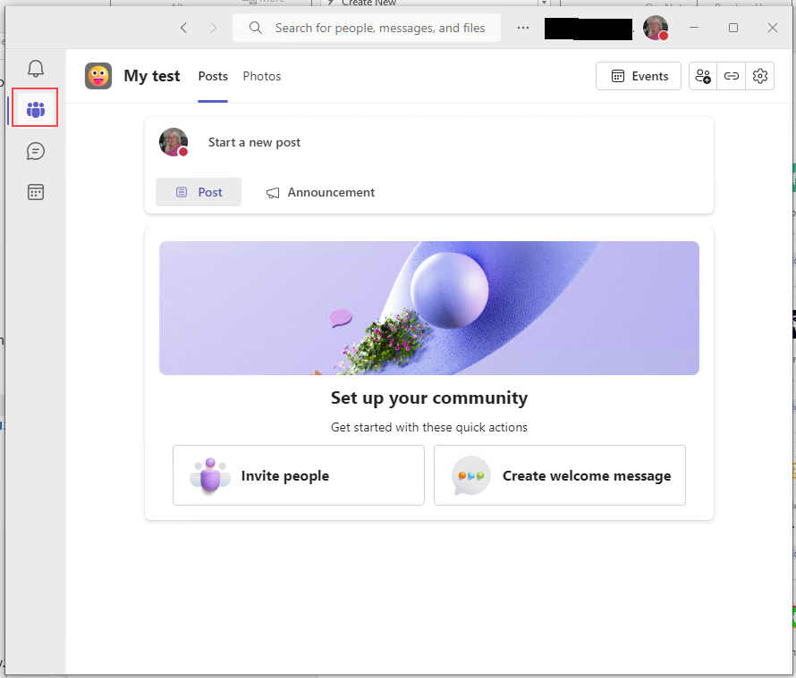Switch to the Photos tab
The image size is (796, 678).
tap(261, 76)
